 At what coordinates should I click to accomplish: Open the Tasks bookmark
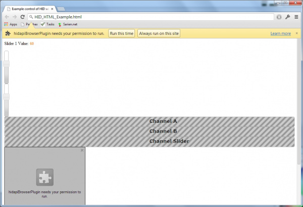tap(47, 24)
